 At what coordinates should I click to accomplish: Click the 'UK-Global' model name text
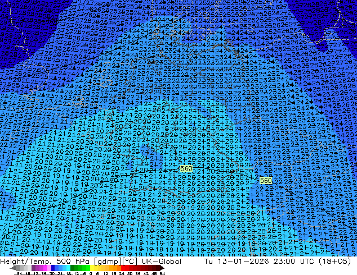point(162,262)
